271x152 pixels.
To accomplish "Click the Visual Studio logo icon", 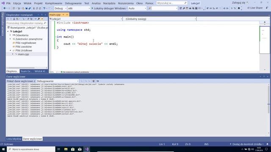I will click(x=3, y=3).
